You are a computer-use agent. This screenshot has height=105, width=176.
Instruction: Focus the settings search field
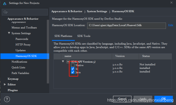point(25,12)
